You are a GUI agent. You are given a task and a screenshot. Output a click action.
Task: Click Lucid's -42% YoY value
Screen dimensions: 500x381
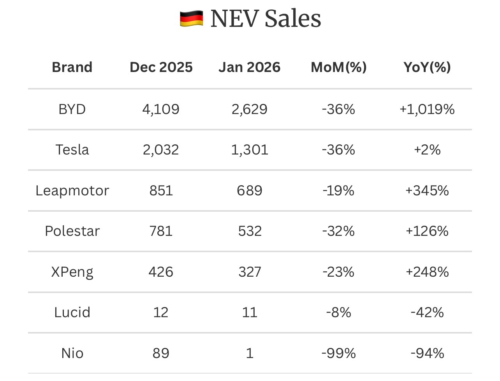coord(427,313)
